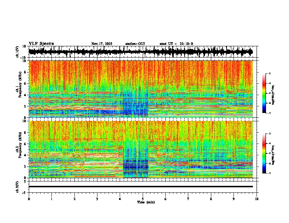
Task: Click the "8" kHz tick on ch.1 spectrogram
Action: click(x=25, y=72)
